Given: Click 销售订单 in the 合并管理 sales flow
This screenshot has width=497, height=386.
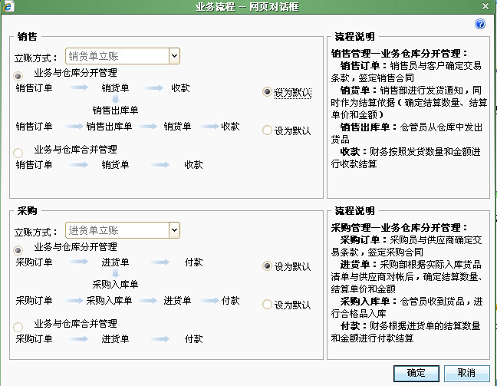Looking at the screenshot, I should point(35,165).
